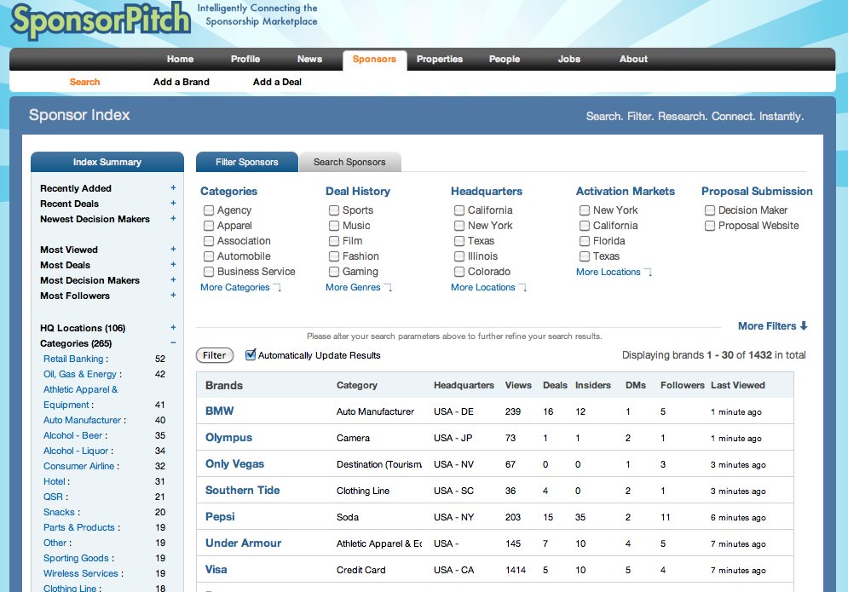
Task: Uncheck Automatically Update Results
Action: tap(251, 354)
